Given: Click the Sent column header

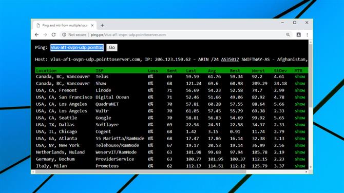Looking at the screenshot, I should pyautogui.click(x=172, y=71).
